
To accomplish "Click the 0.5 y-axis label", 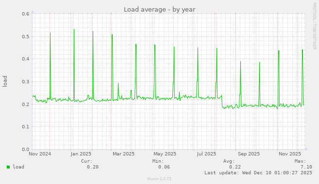I will 26,36.
